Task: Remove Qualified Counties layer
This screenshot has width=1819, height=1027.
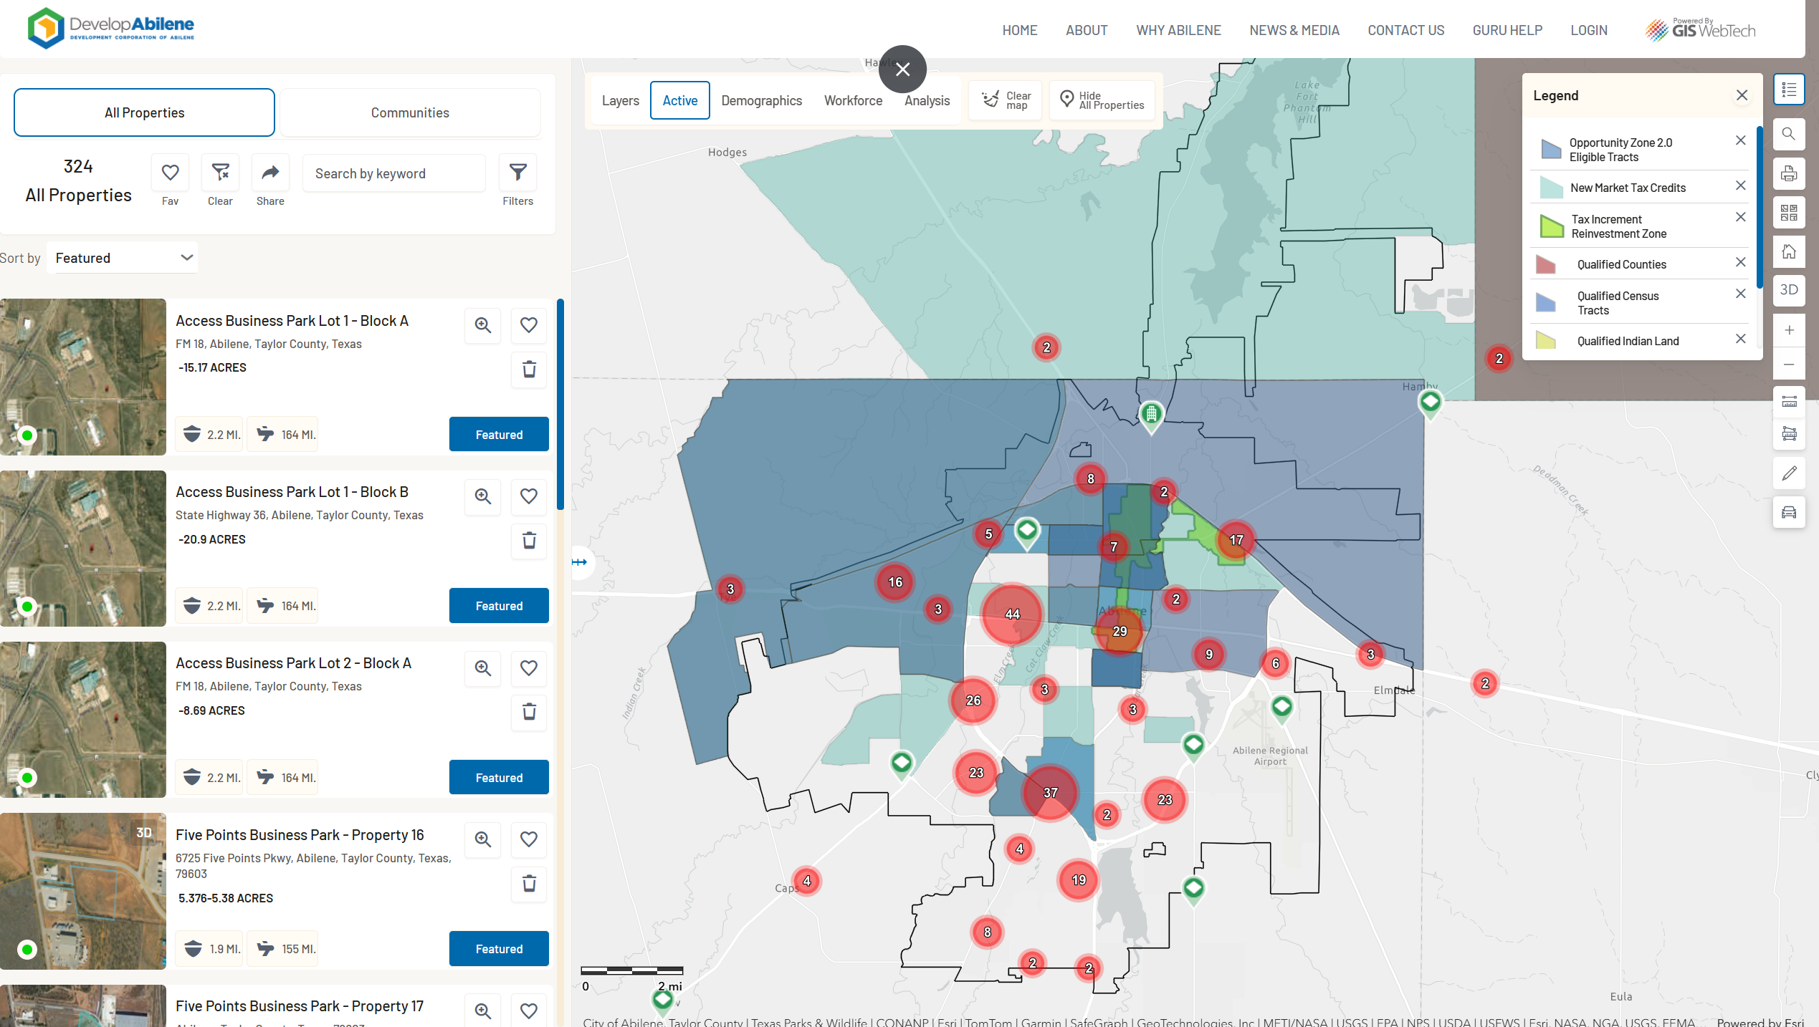Action: tap(1740, 262)
